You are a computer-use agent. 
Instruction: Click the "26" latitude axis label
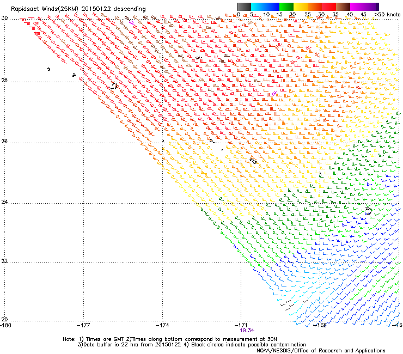4,141
